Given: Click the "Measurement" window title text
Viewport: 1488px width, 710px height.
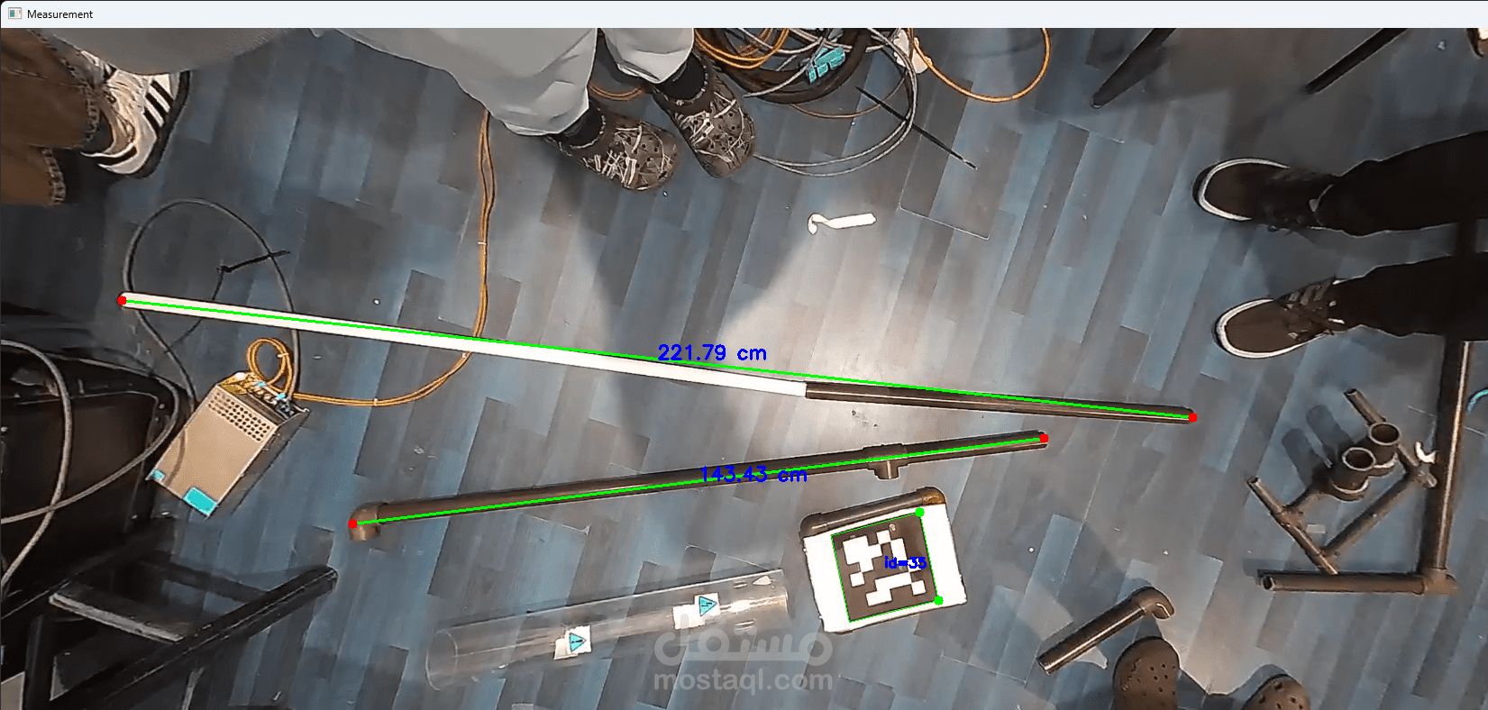Looking at the screenshot, I should point(60,14).
